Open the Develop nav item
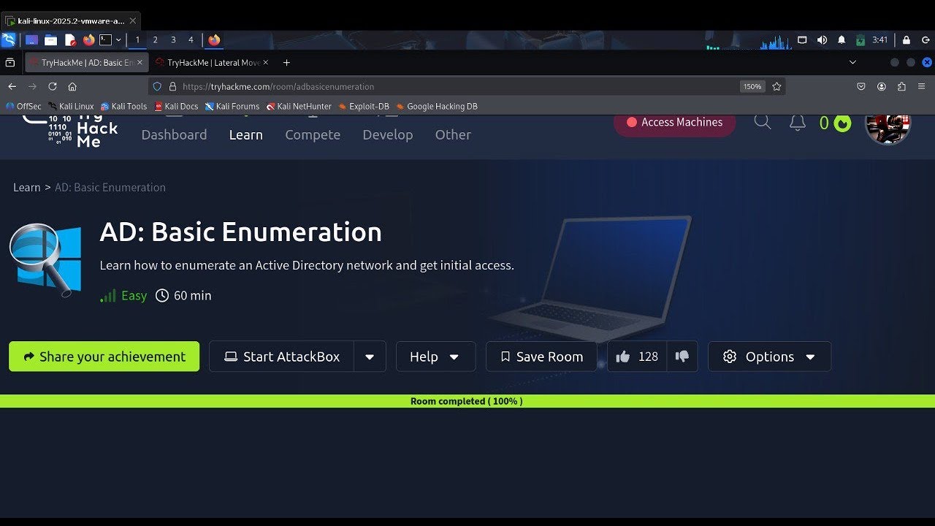 pyautogui.click(x=388, y=134)
